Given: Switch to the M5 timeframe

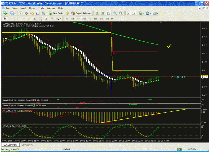Looking at the screenshot, I should (x=73, y=19).
